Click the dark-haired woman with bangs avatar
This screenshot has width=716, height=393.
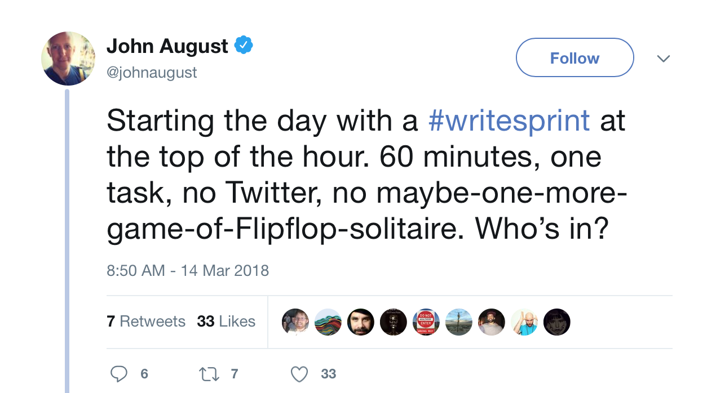[557, 322]
